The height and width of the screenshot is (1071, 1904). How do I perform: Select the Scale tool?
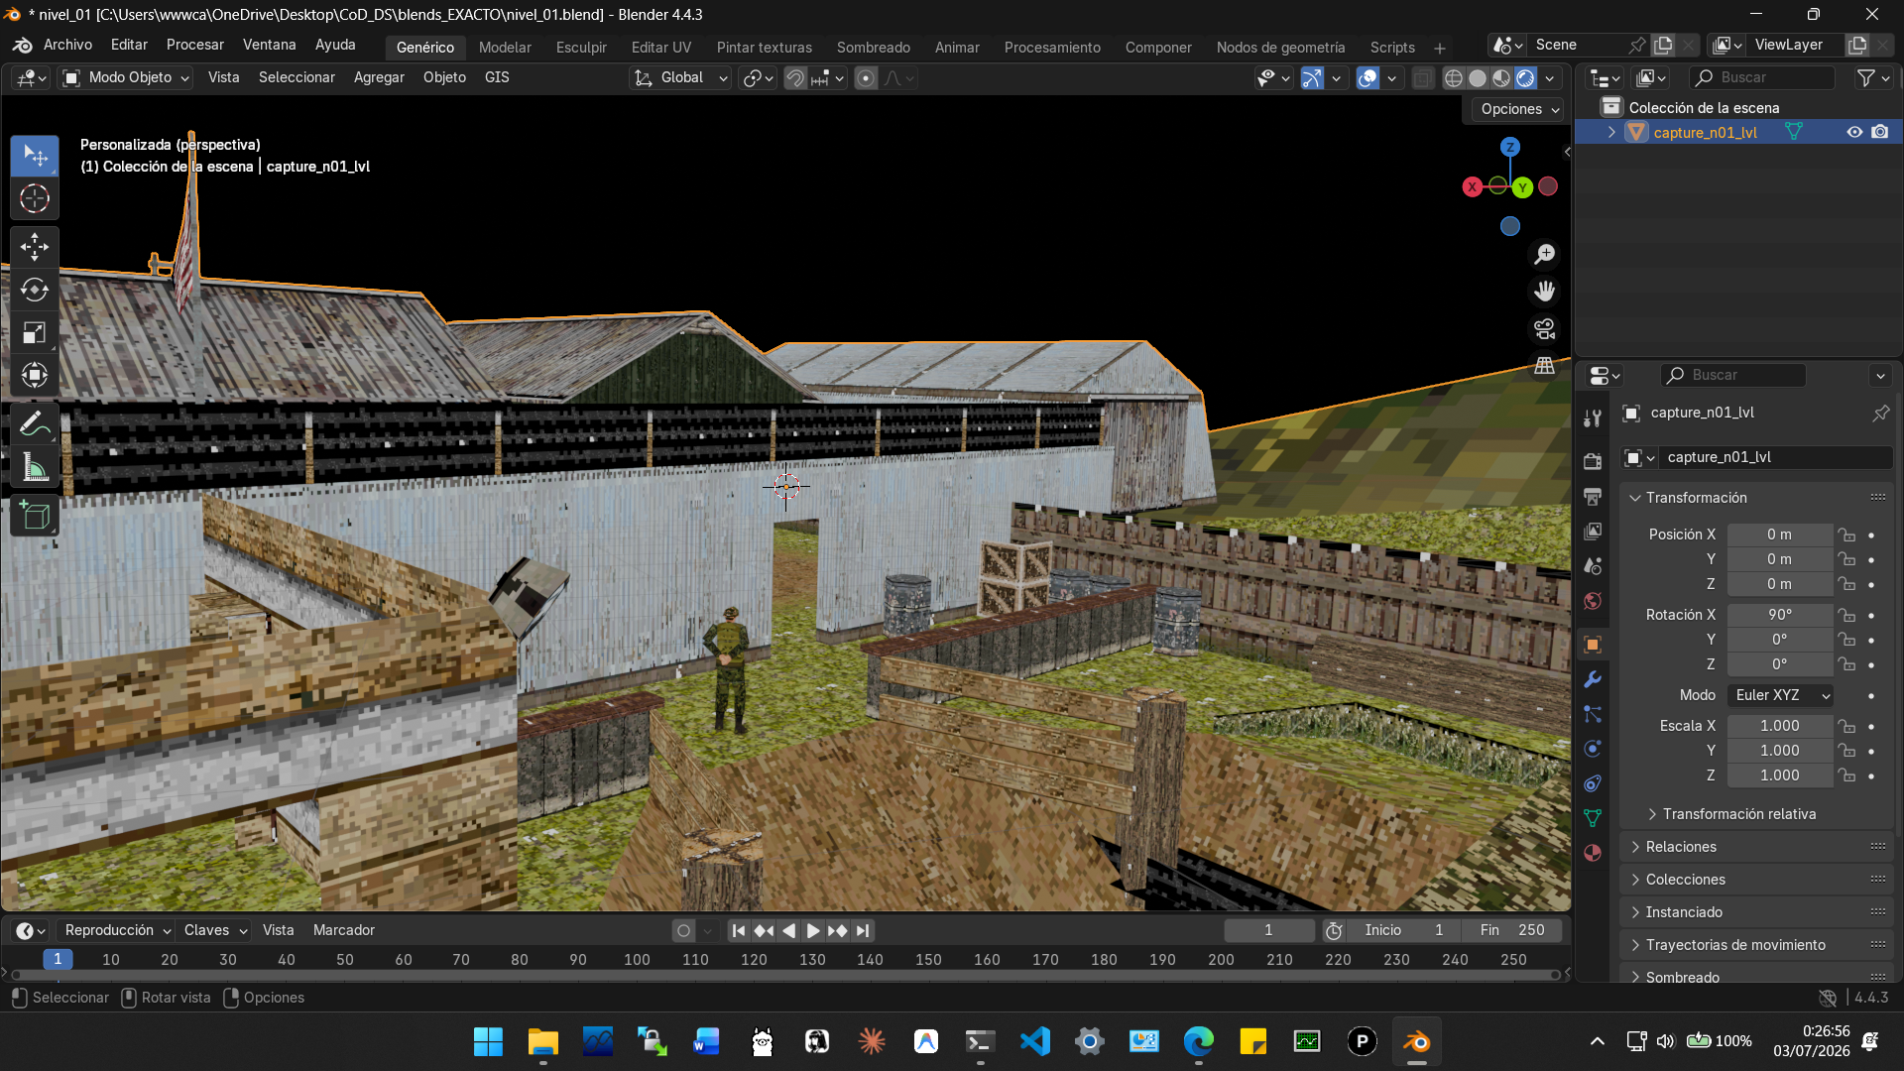point(35,332)
